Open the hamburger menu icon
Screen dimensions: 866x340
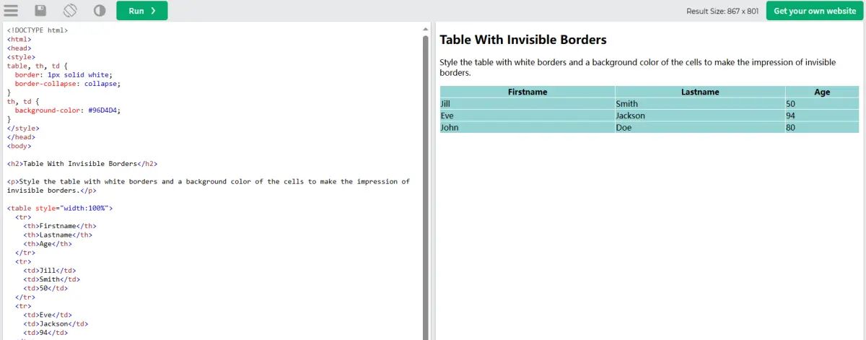pyautogui.click(x=11, y=11)
